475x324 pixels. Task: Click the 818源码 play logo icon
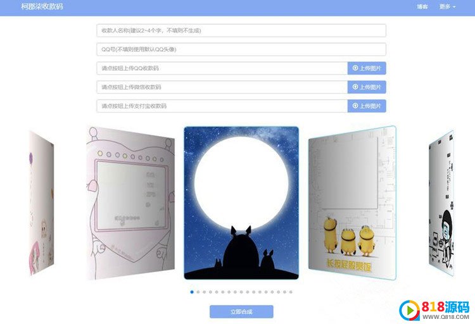click(409, 310)
